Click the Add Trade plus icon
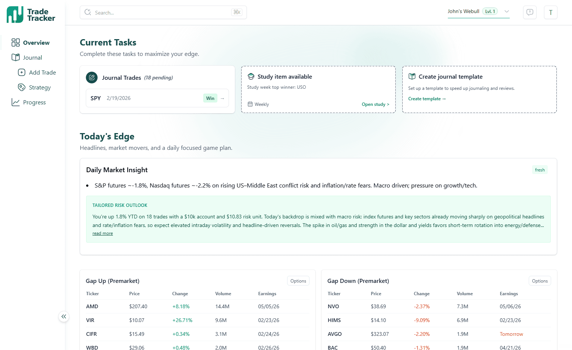 22,72
